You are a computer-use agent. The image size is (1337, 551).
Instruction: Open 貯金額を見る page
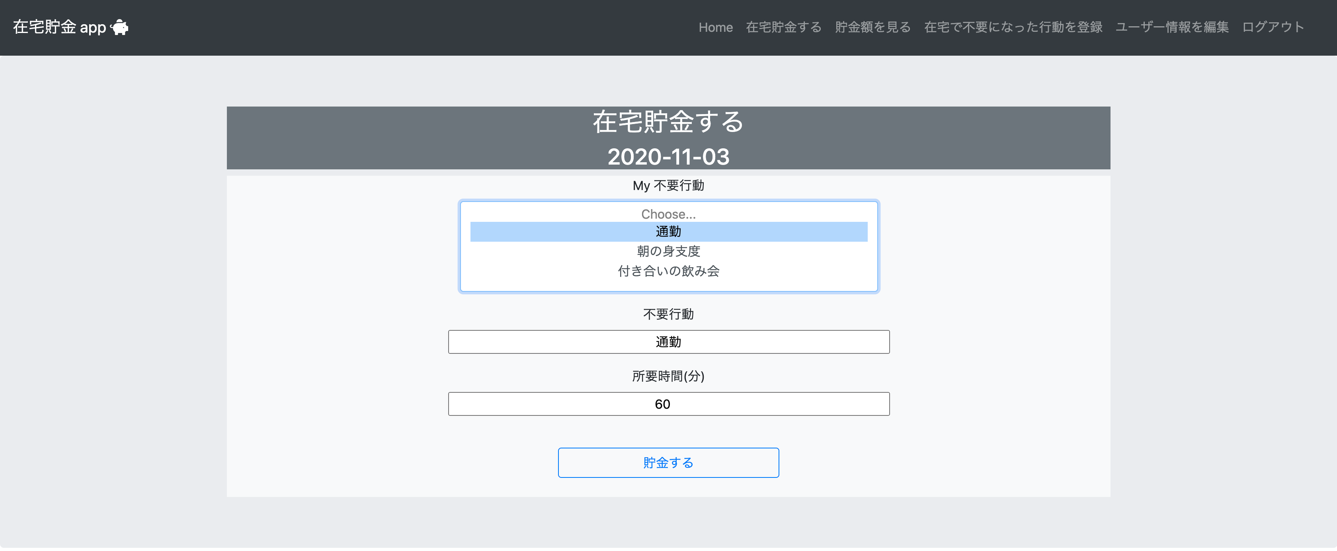pyautogui.click(x=873, y=27)
